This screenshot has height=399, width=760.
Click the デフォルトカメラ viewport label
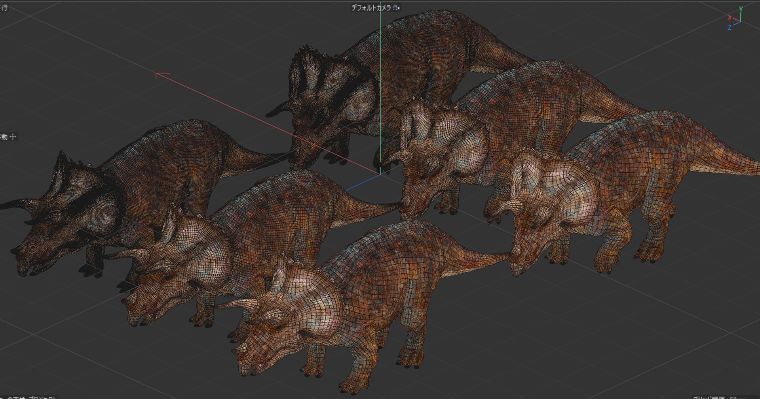pos(371,8)
